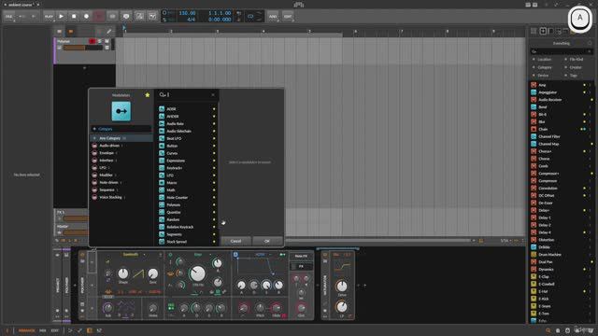598x336 pixels.
Task: Choose the Stack Spread modulator
Action: (187, 242)
